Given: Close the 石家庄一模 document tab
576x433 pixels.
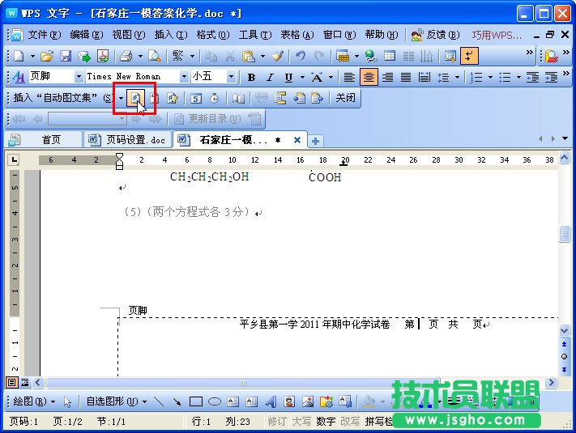Looking at the screenshot, I should coord(297,140).
